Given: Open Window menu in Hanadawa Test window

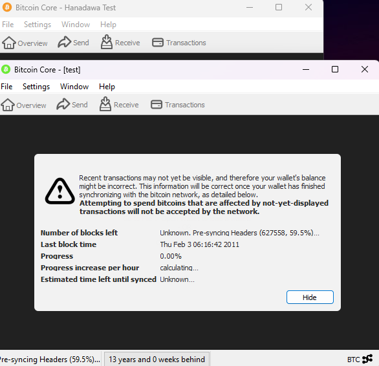Looking at the screenshot, I should [x=76, y=25].
